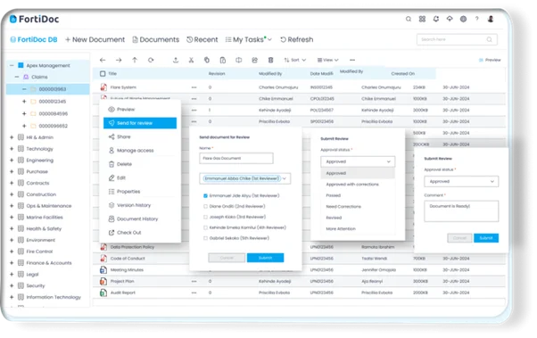Open the Sort dropdown
This screenshot has width=537, height=338.
point(294,61)
